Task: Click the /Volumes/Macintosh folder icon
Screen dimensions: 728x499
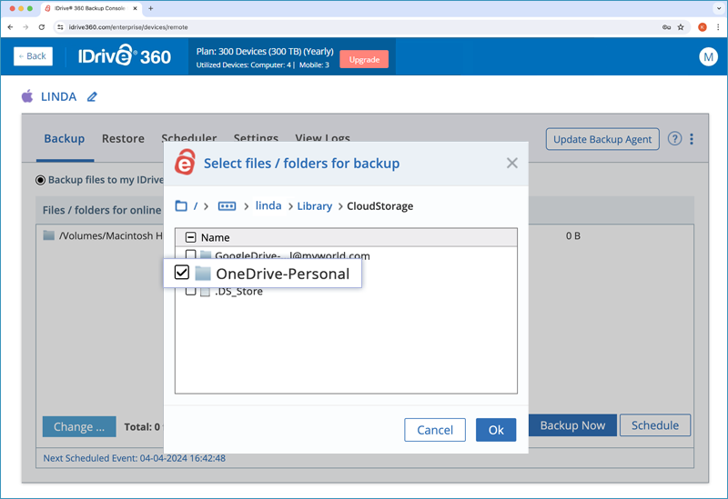Action: [49, 235]
